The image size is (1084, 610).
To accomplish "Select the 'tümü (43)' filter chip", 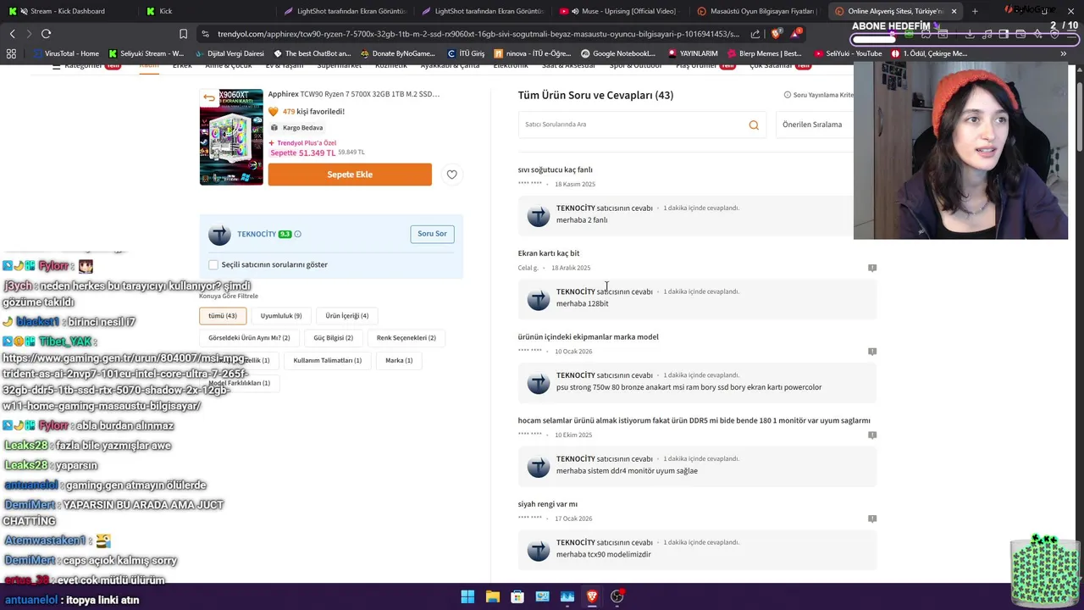I will [223, 316].
